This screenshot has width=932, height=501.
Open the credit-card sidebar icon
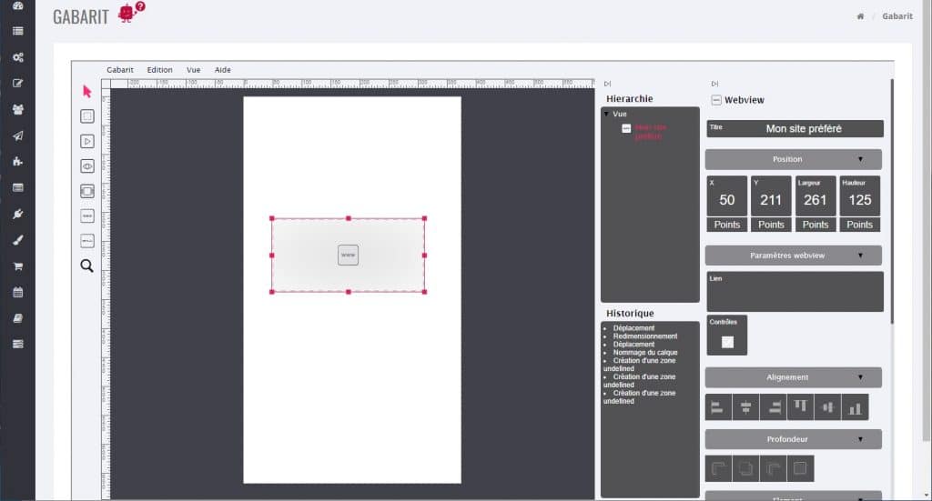click(18, 187)
